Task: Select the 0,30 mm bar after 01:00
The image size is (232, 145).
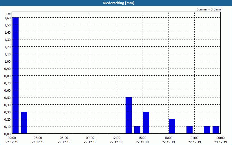Action: pos(24,123)
